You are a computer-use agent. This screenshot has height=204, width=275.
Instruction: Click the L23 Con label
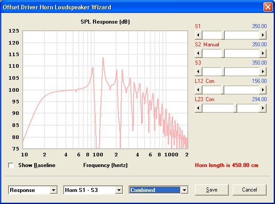click(205, 99)
